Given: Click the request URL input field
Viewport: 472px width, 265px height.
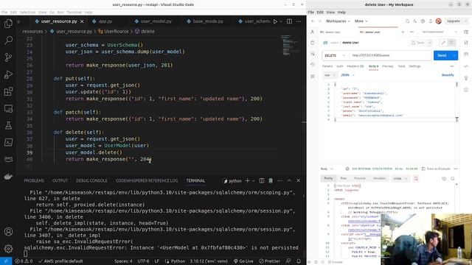Looking at the screenshot, I should [x=390, y=56].
